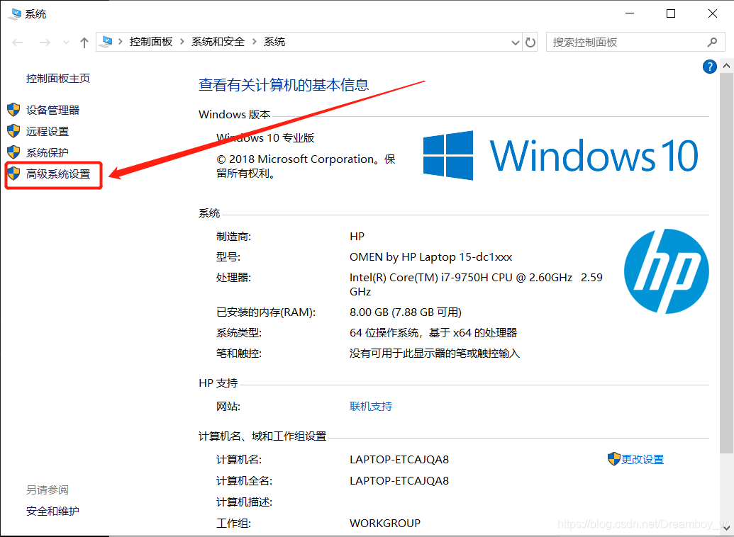
Task: Click the OMEN by HP Laptop model text
Action: [430, 256]
